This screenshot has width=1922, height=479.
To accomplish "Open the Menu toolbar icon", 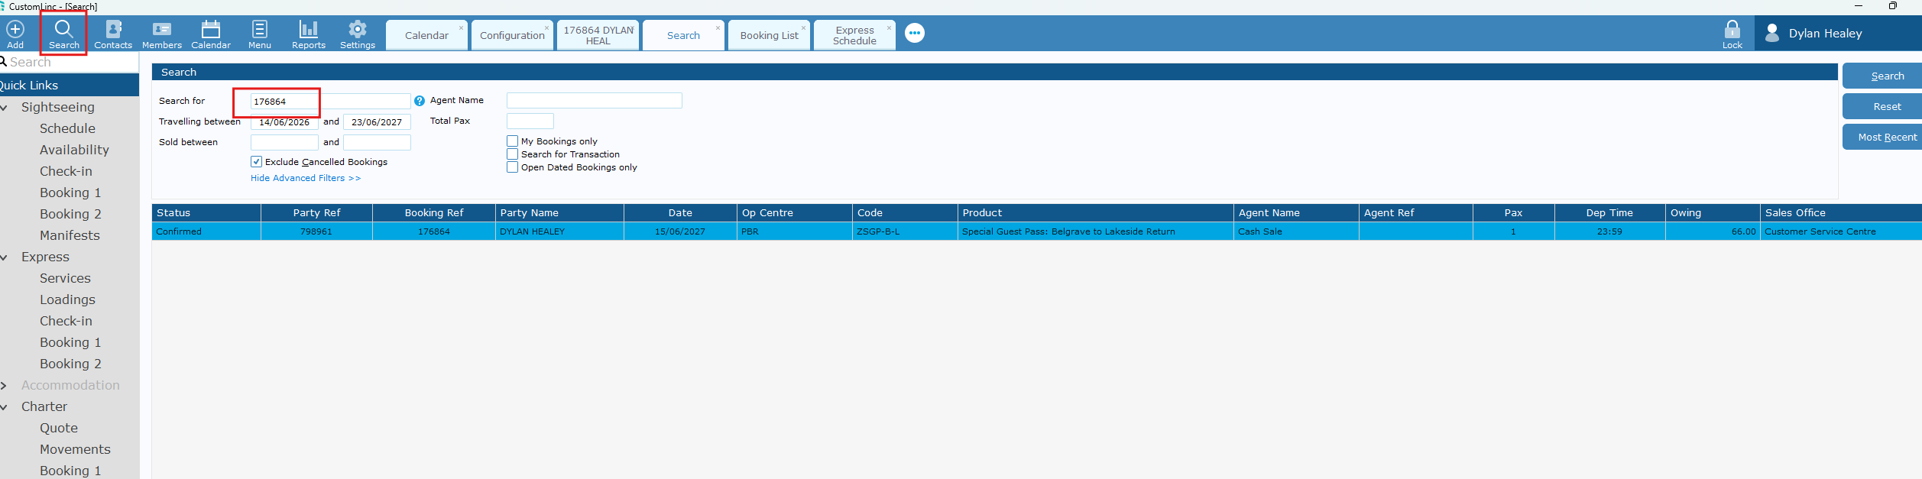I will 260,34.
